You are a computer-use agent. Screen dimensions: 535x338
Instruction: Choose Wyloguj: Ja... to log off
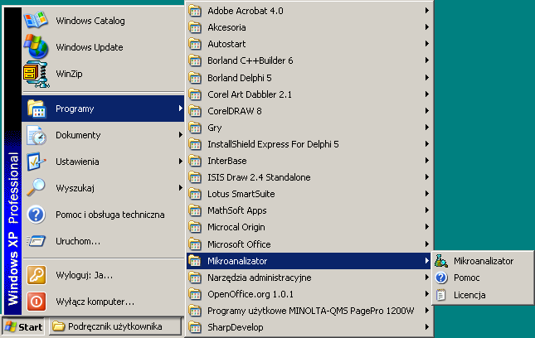[103, 275]
